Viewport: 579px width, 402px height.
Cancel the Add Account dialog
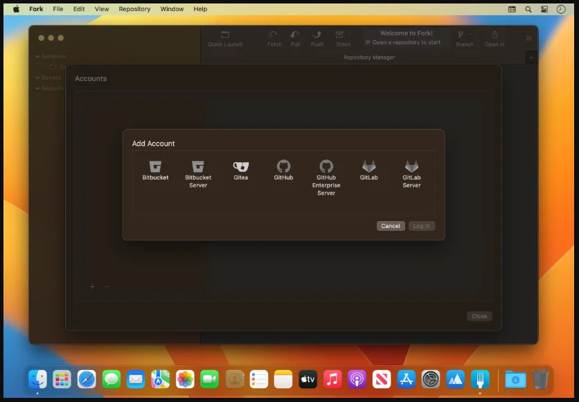(x=391, y=226)
